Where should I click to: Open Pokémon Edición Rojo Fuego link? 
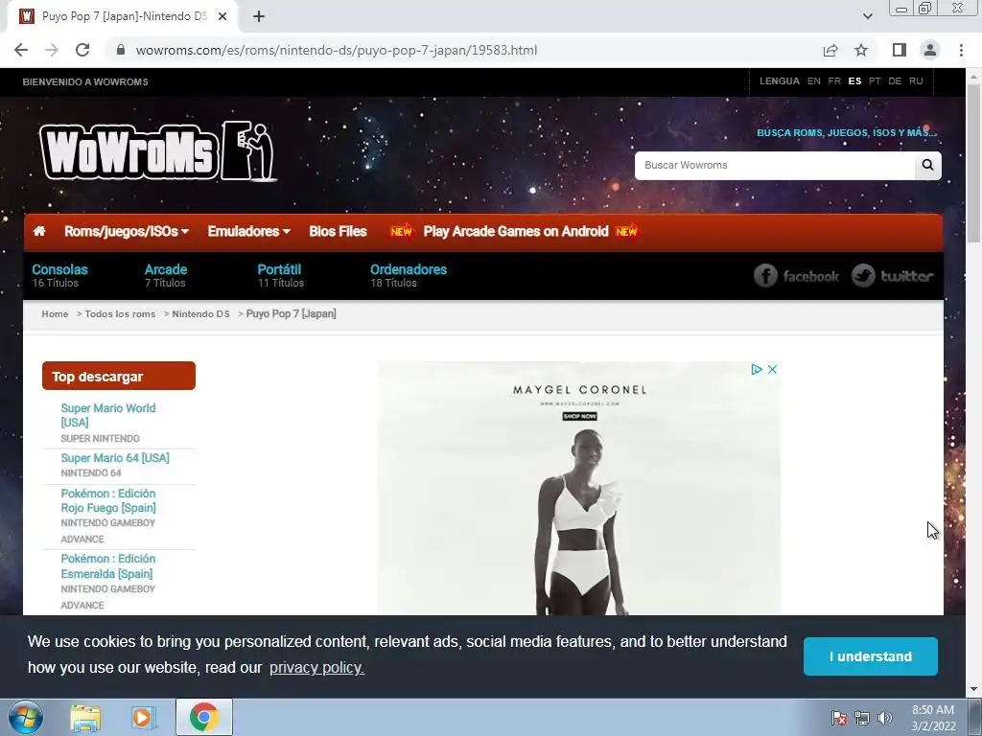point(108,500)
